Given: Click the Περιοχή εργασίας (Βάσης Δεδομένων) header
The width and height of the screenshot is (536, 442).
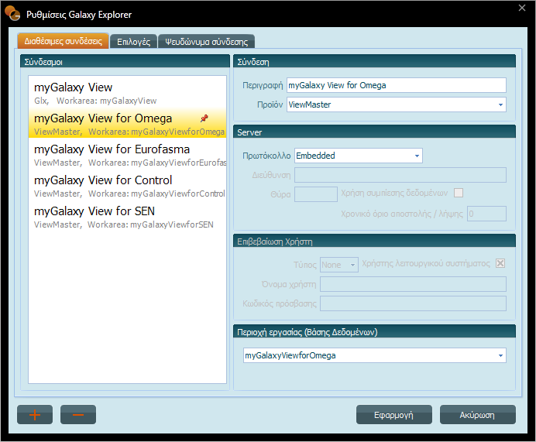Looking at the screenshot, I should (374, 331).
